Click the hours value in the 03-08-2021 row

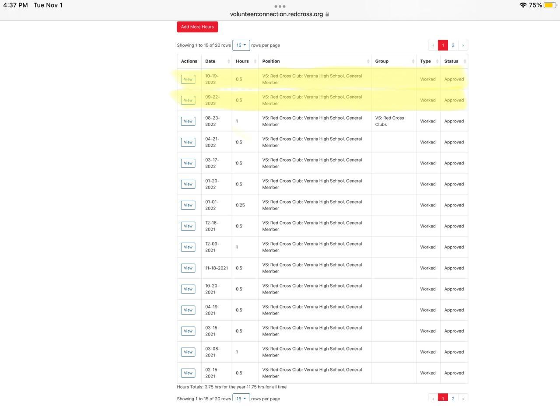coord(237,352)
